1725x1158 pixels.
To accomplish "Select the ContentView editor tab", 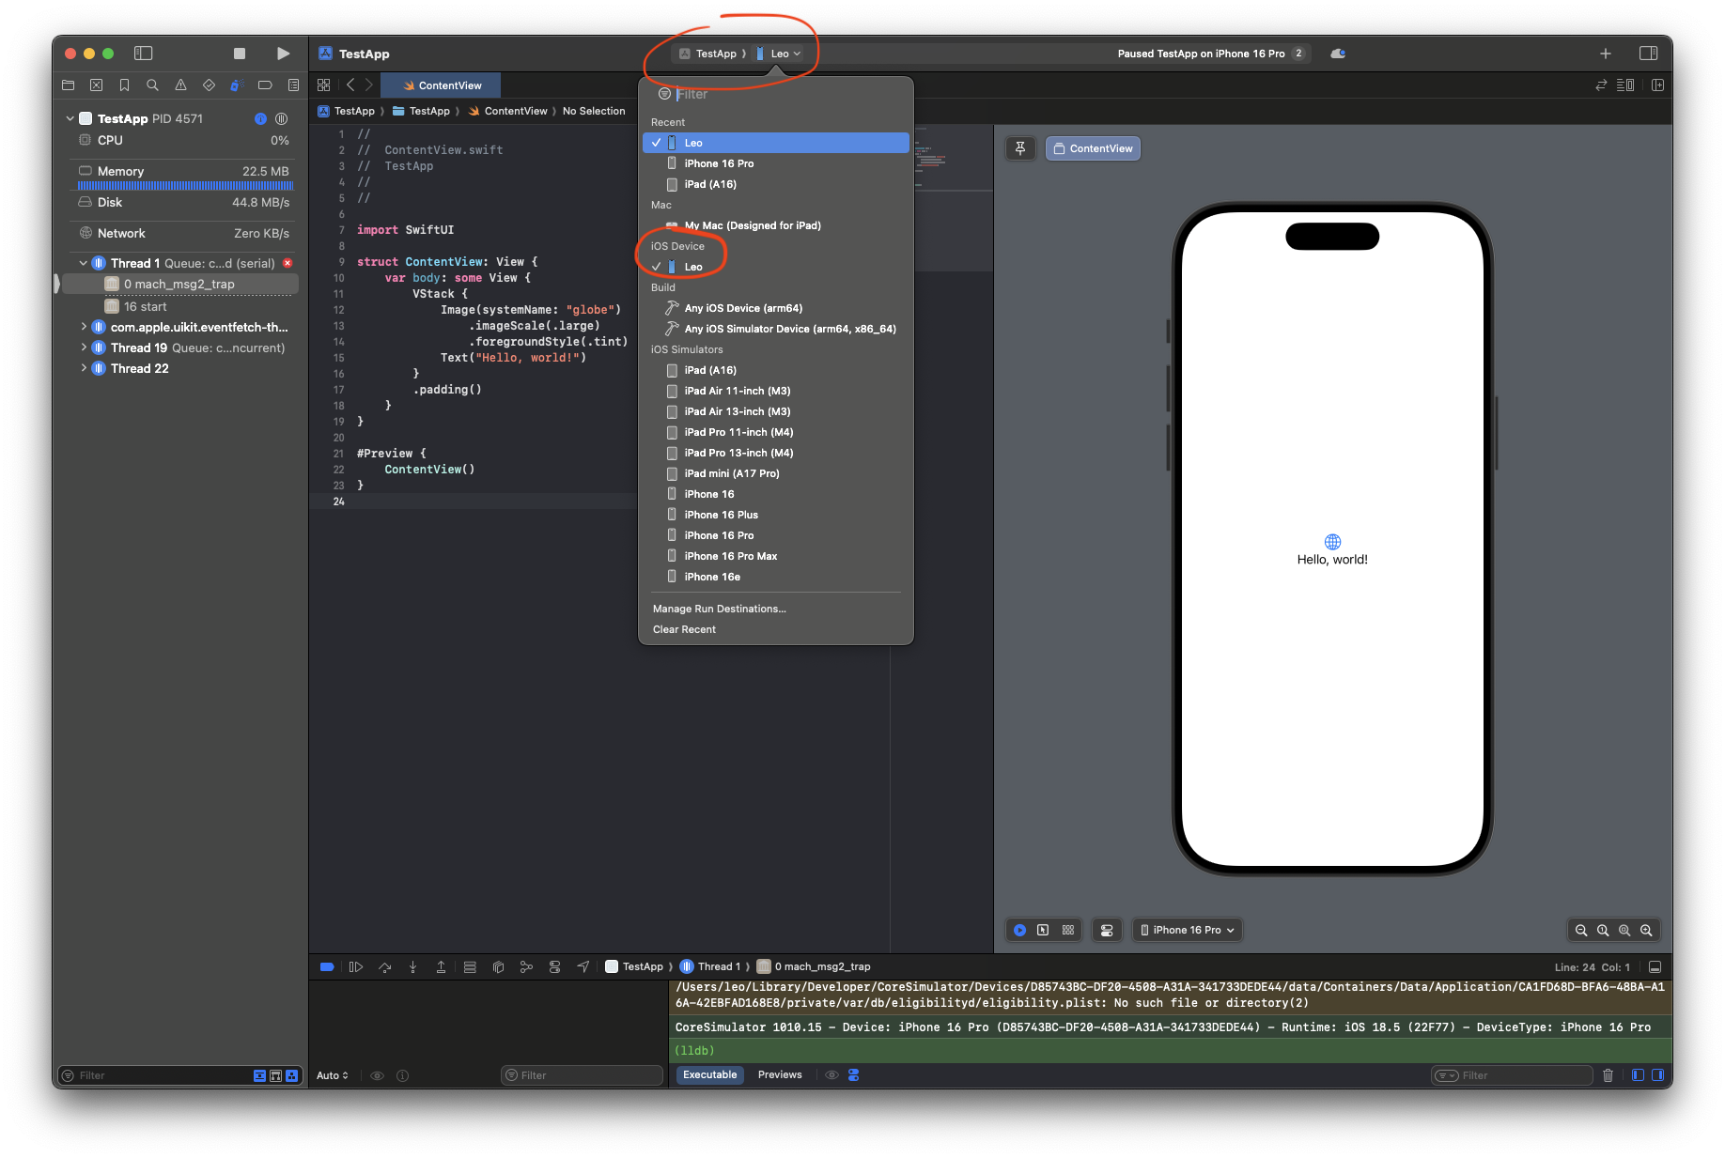I will click(441, 85).
